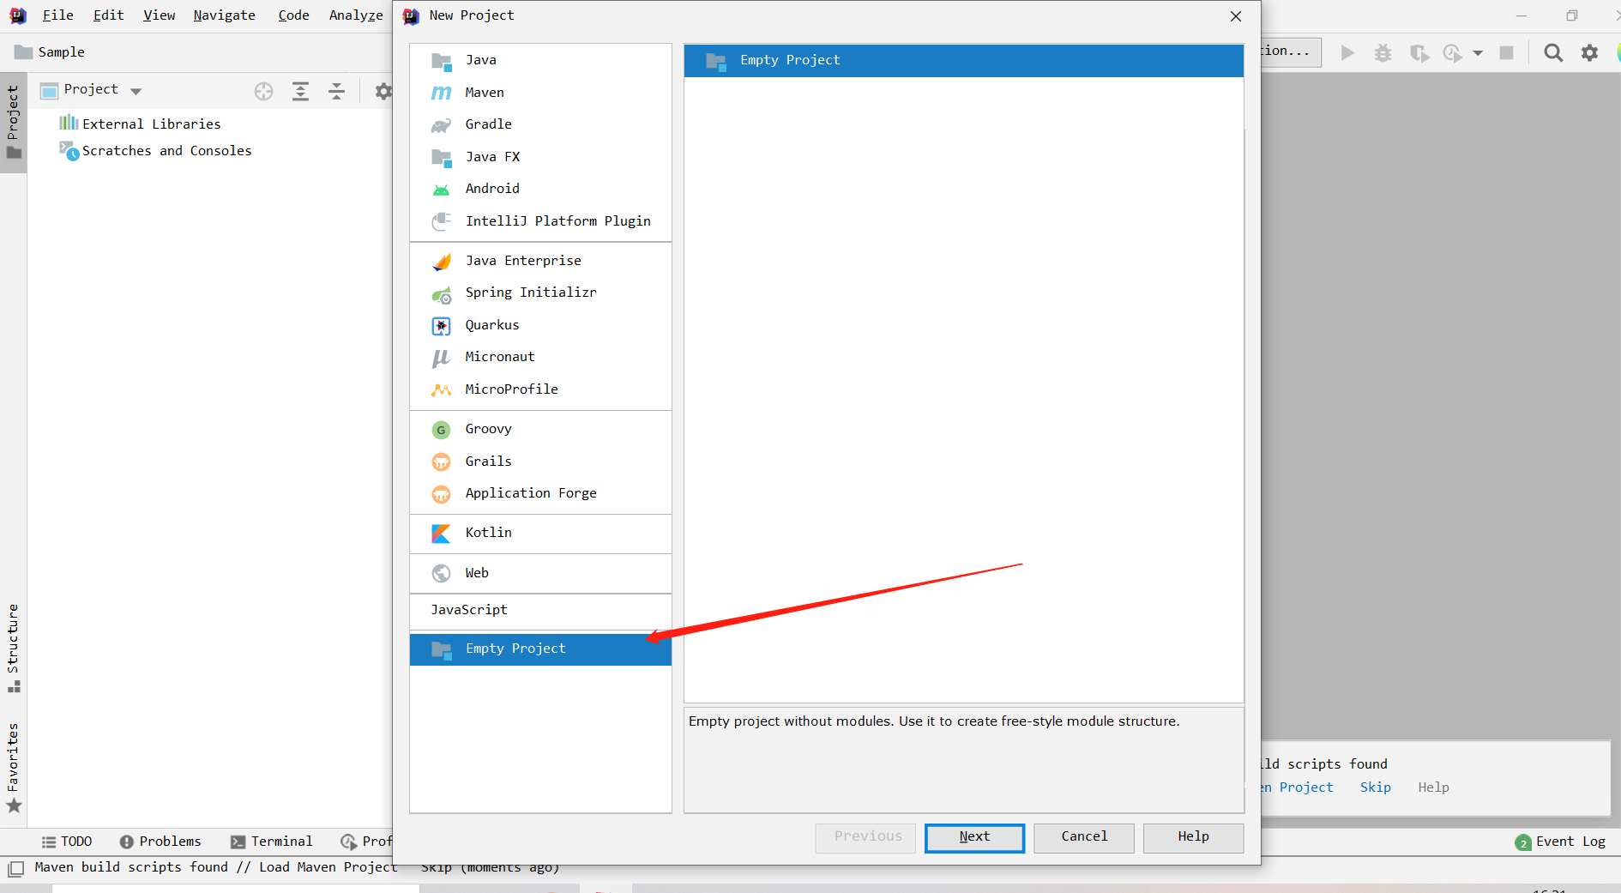Open Search Everywhere magnifier
The width and height of the screenshot is (1621, 893).
1553,53
